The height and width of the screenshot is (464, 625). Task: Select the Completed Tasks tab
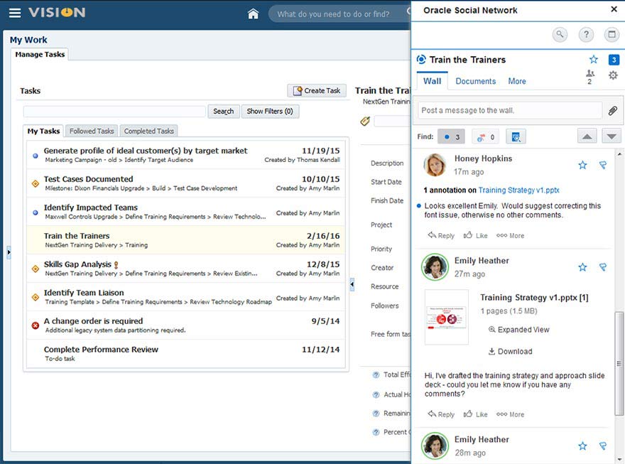148,131
